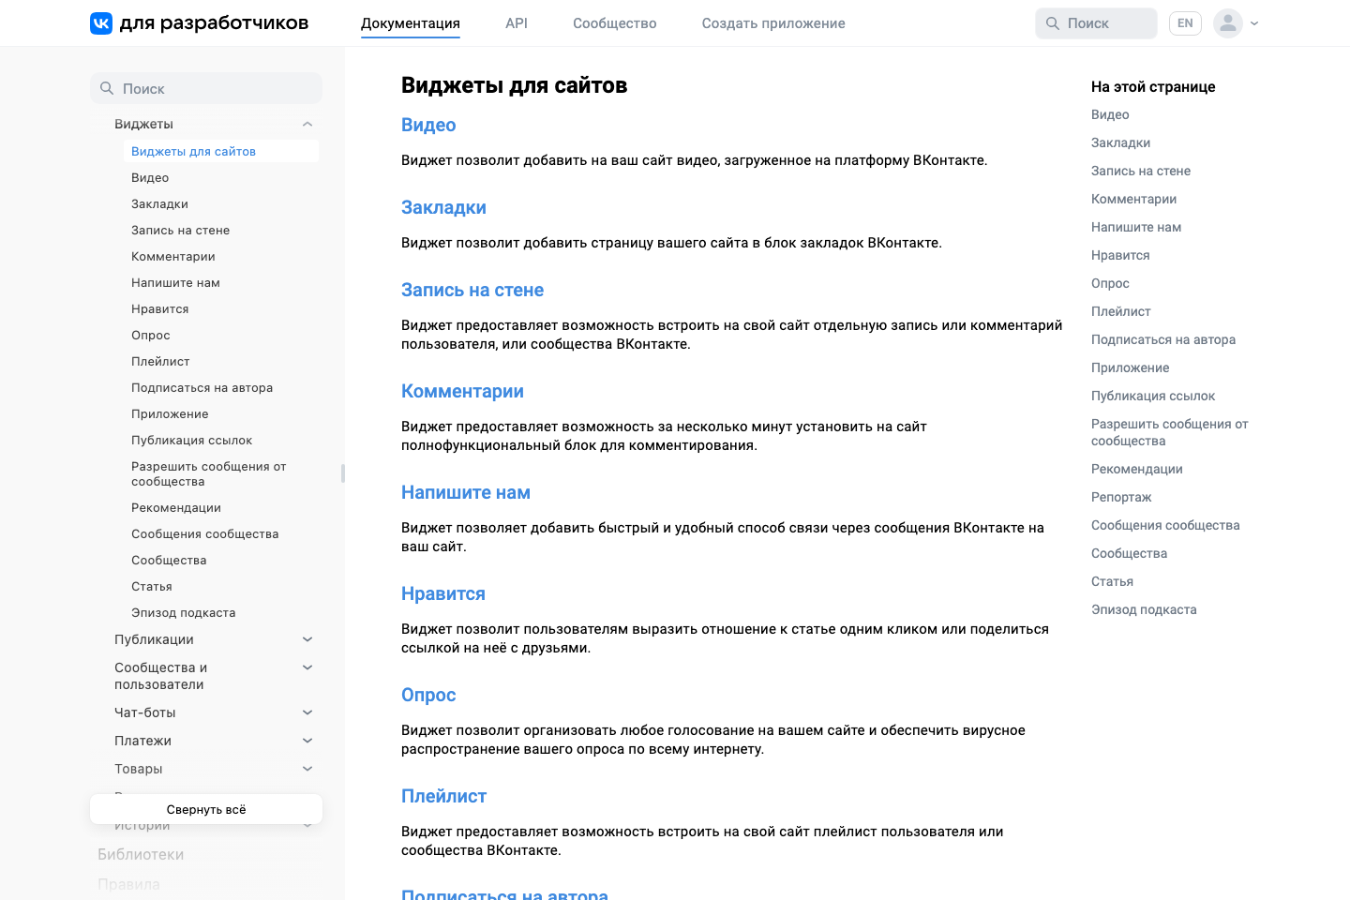Collapse the Виджеты section chevron
The height and width of the screenshot is (900, 1350).
307,123
